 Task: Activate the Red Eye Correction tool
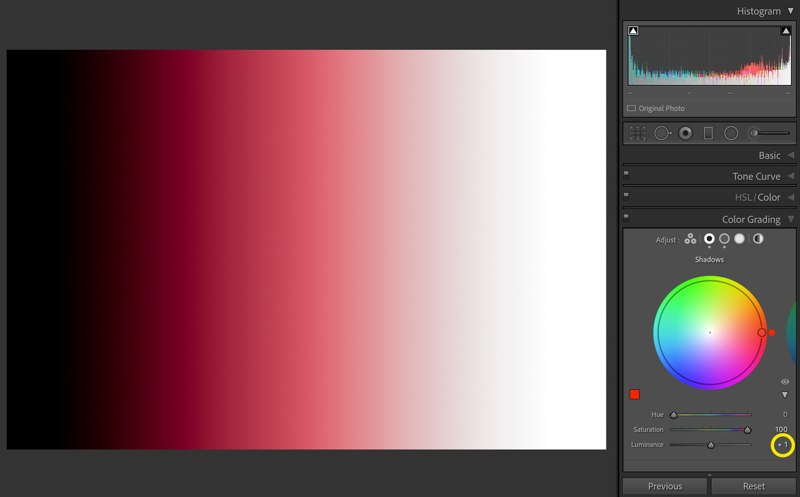(x=685, y=133)
